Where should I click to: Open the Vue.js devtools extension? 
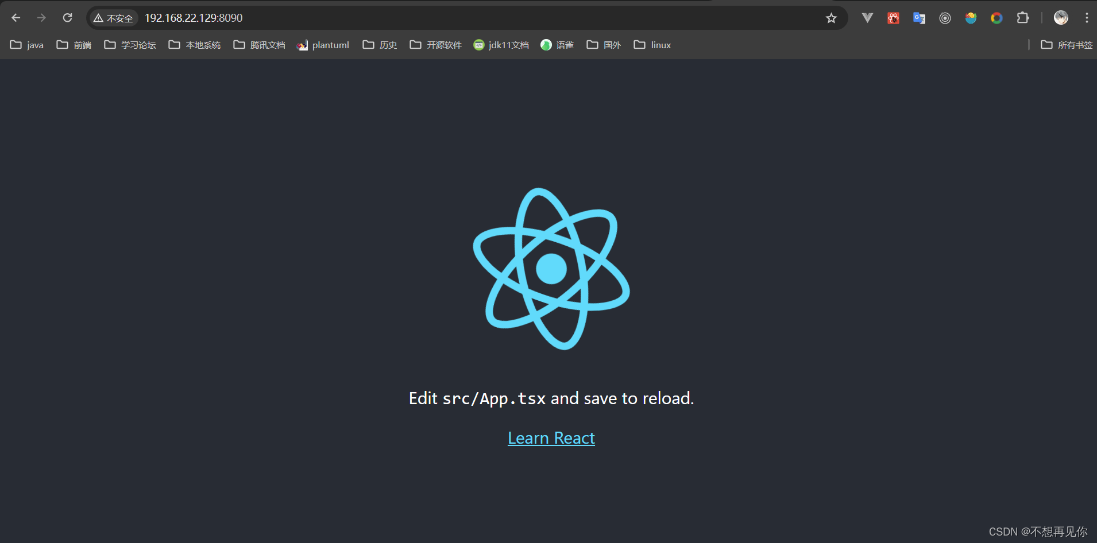867,18
